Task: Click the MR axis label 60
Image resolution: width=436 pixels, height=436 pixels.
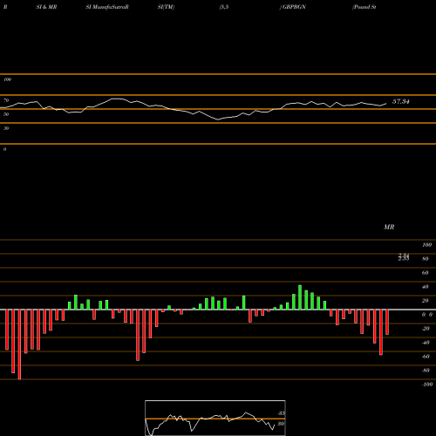Action: pyautogui.click(x=426, y=273)
